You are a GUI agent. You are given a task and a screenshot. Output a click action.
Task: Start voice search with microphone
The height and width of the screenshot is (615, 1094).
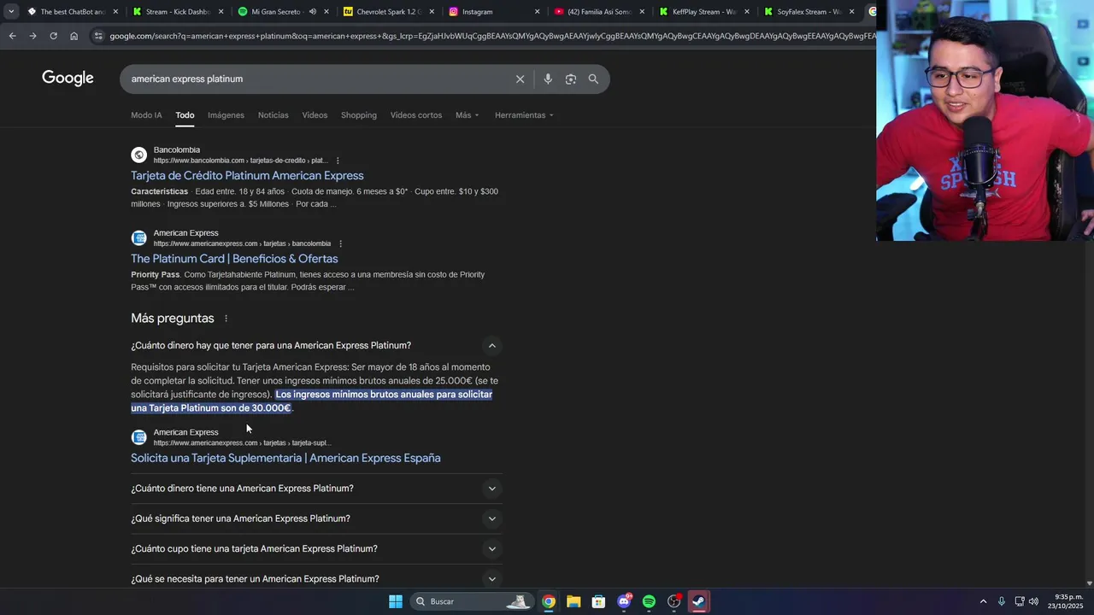[548, 79]
